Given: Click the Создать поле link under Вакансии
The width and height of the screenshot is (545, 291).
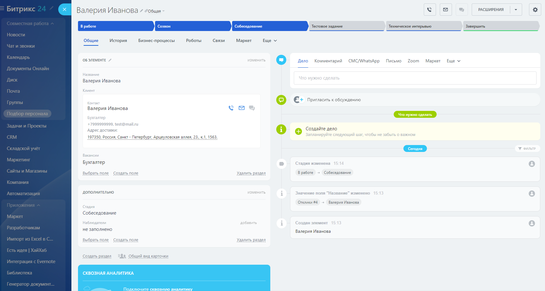Looking at the screenshot, I should (126, 173).
